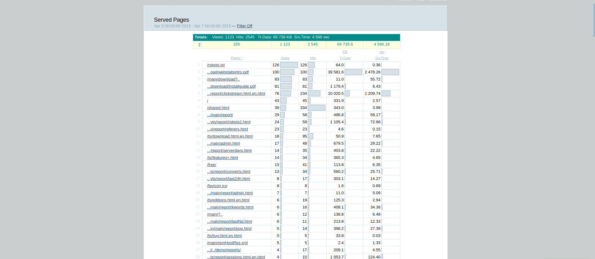Image resolution: width=595 pixels, height=259 pixels.
Task: Open the /robots.txt page link
Action: (x=216, y=65)
